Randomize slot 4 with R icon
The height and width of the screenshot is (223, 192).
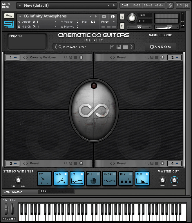click(x=162, y=163)
